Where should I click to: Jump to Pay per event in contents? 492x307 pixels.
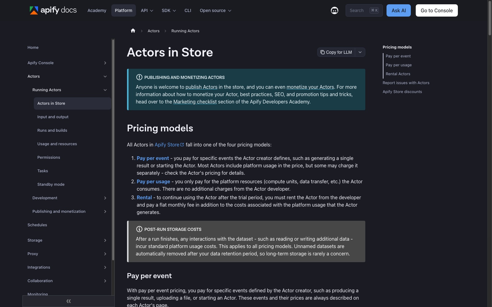pyautogui.click(x=398, y=56)
